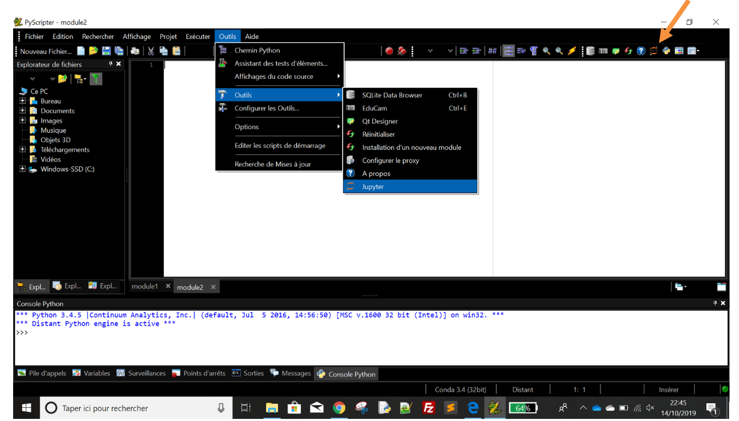739x421 pixels.
Task: Open Affichages du code source submenu
Action: coord(279,77)
